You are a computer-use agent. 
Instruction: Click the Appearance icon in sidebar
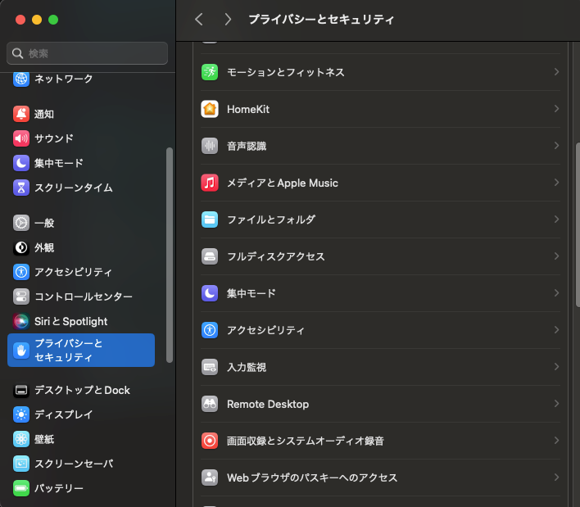[x=21, y=247]
